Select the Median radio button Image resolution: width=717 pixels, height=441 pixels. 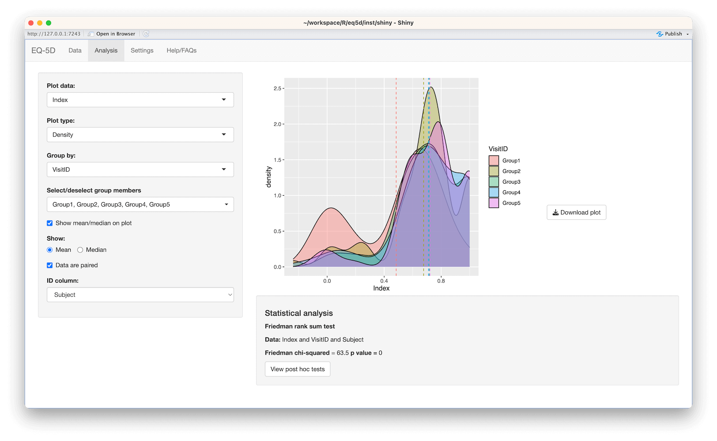click(80, 250)
